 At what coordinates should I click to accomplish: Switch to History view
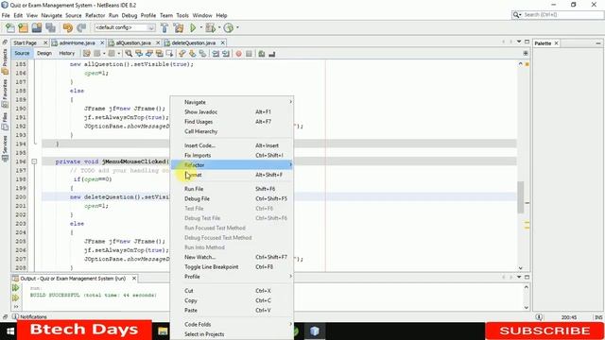pyautogui.click(x=67, y=53)
